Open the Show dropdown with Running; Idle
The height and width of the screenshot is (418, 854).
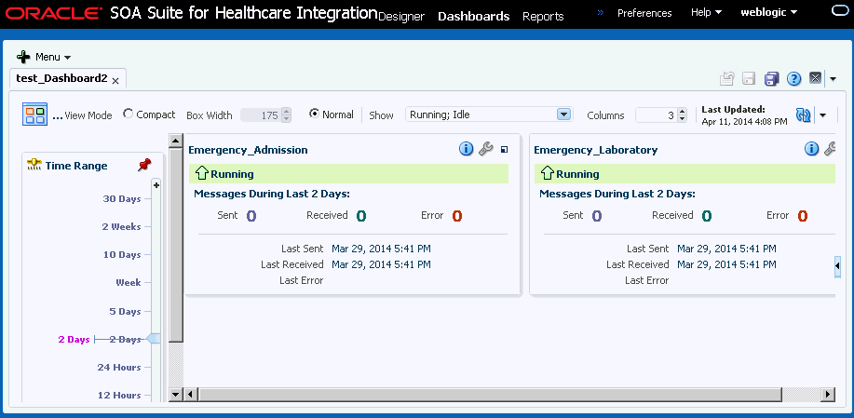(489, 115)
